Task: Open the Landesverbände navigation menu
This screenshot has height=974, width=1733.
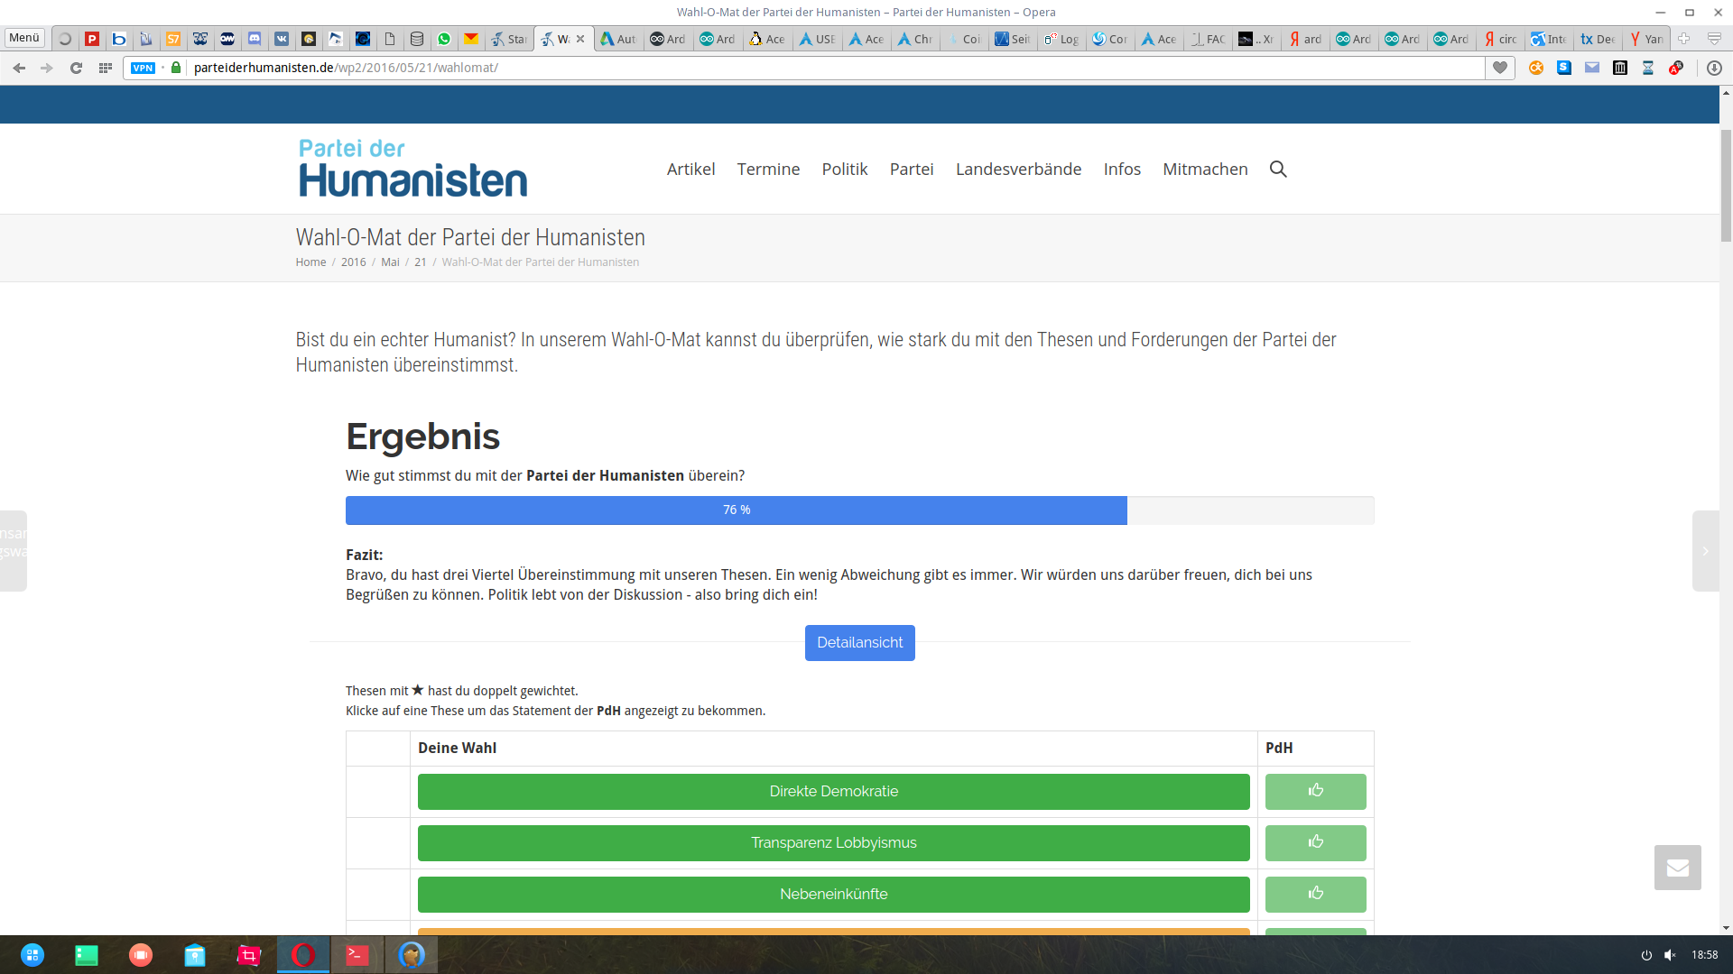Action: [1018, 169]
